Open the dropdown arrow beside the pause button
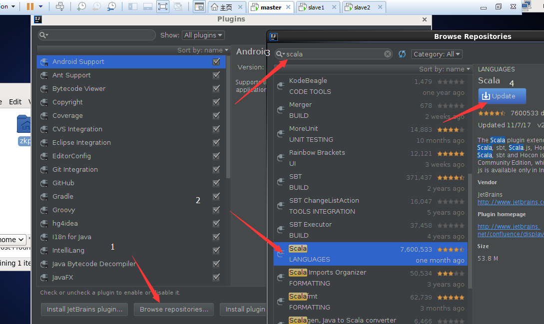This screenshot has width=544, height=324. tap(40, 6)
